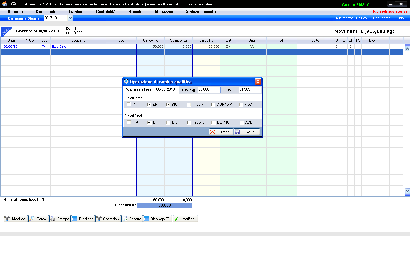Open the Contabilità menu
The image size is (410, 270).
pyautogui.click(x=106, y=12)
